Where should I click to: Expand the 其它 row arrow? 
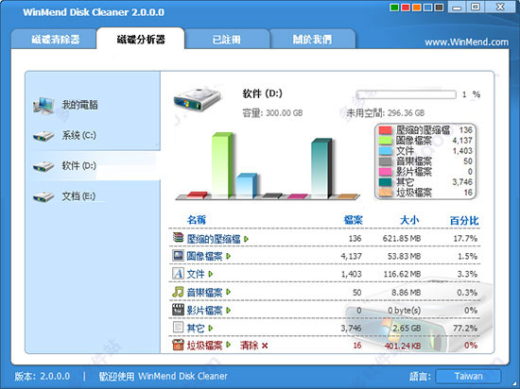(210, 328)
